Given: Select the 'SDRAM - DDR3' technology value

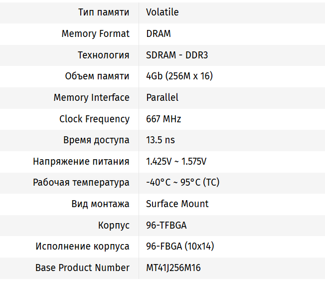Looking at the screenshot, I should (177, 55).
